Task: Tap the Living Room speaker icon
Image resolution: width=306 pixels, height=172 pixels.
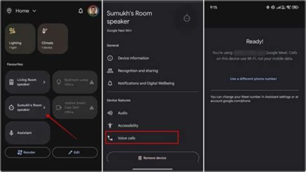Action: click(x=11, y=82)
